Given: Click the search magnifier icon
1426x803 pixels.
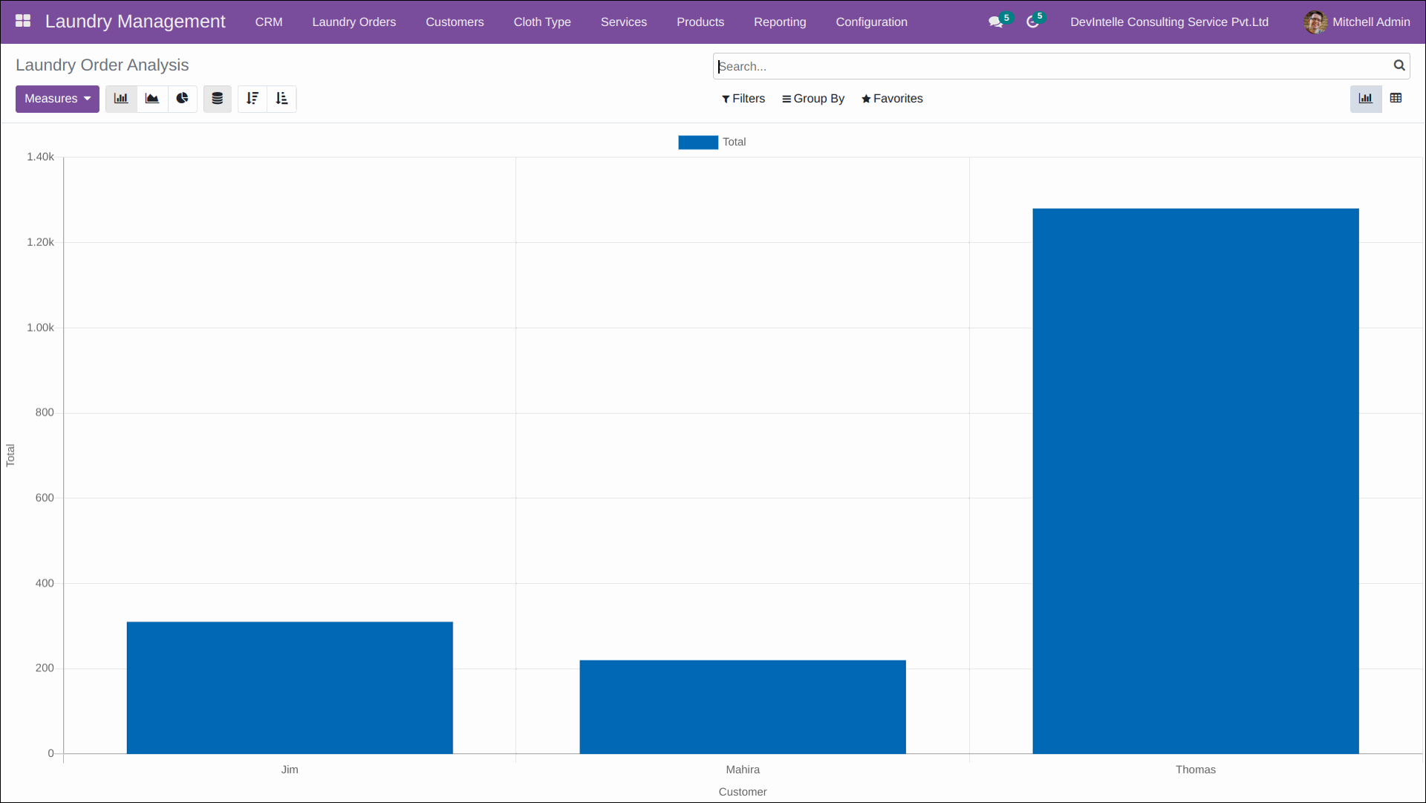Looking at the screenshot, I should coord(1399,66).
